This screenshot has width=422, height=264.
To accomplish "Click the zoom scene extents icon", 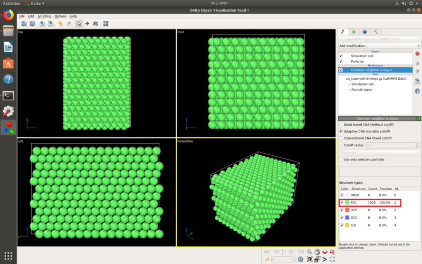I will pyautogui.click(x=310, y=259).
